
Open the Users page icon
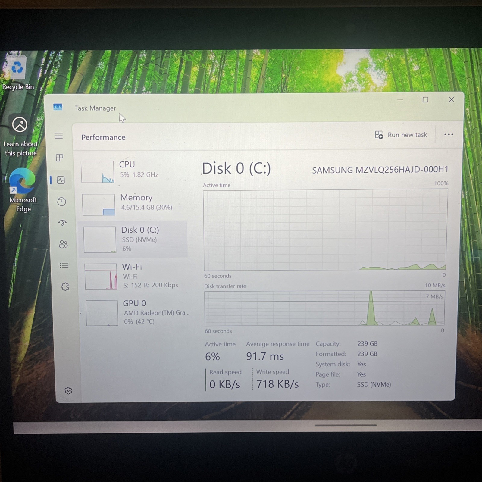click(63, 244)
